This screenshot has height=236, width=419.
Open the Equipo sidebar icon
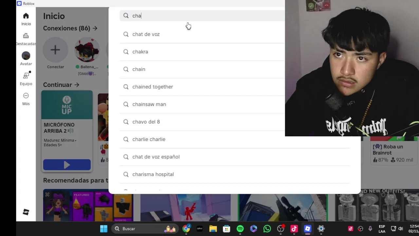[x=26, y=76]
